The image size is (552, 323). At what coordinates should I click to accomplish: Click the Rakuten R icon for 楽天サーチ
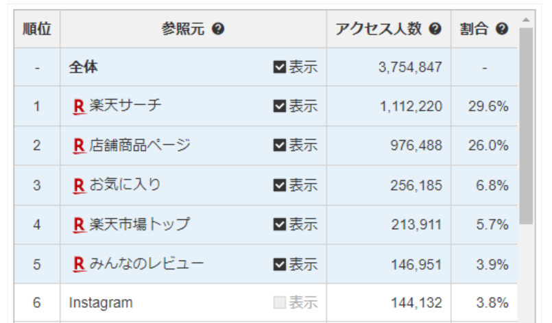(x=79, y=106)
